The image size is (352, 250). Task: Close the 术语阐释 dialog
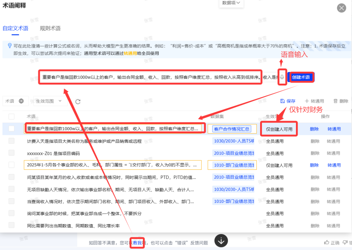pos(341,8)
